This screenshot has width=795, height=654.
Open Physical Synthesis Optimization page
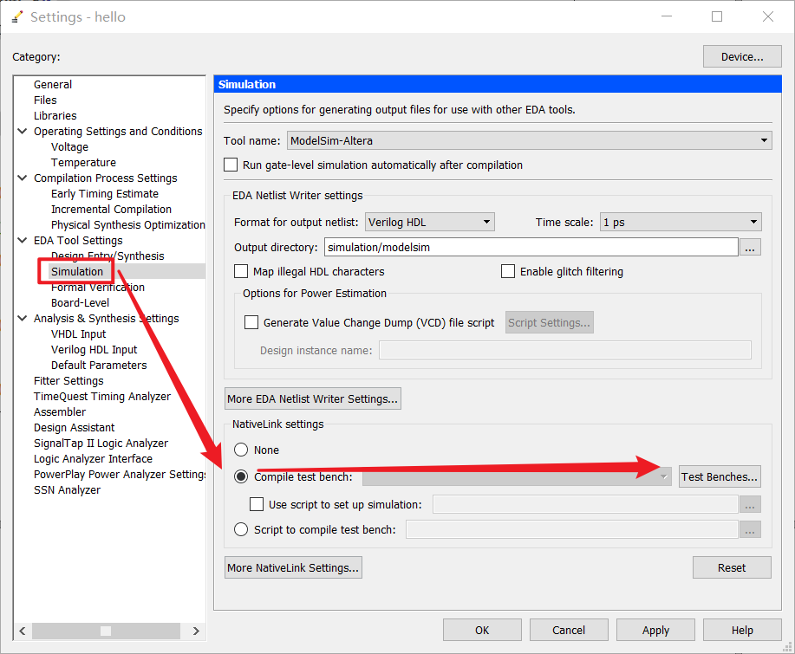127,225
